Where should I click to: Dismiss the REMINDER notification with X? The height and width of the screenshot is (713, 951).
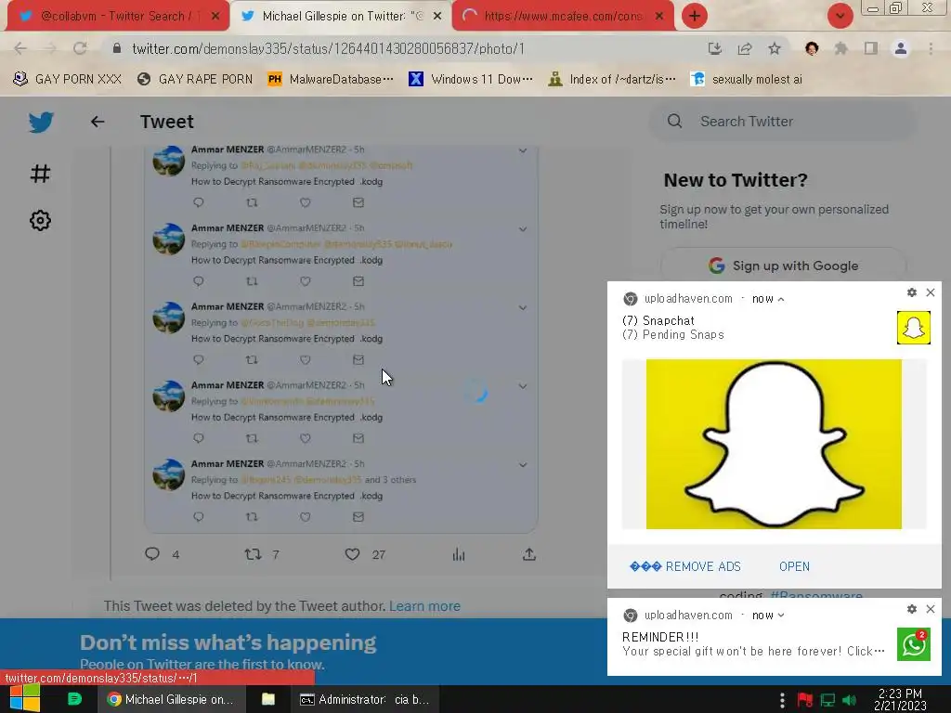click(x=931, y=609)
